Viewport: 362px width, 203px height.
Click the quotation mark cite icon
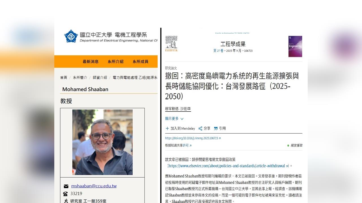point(216,128)
